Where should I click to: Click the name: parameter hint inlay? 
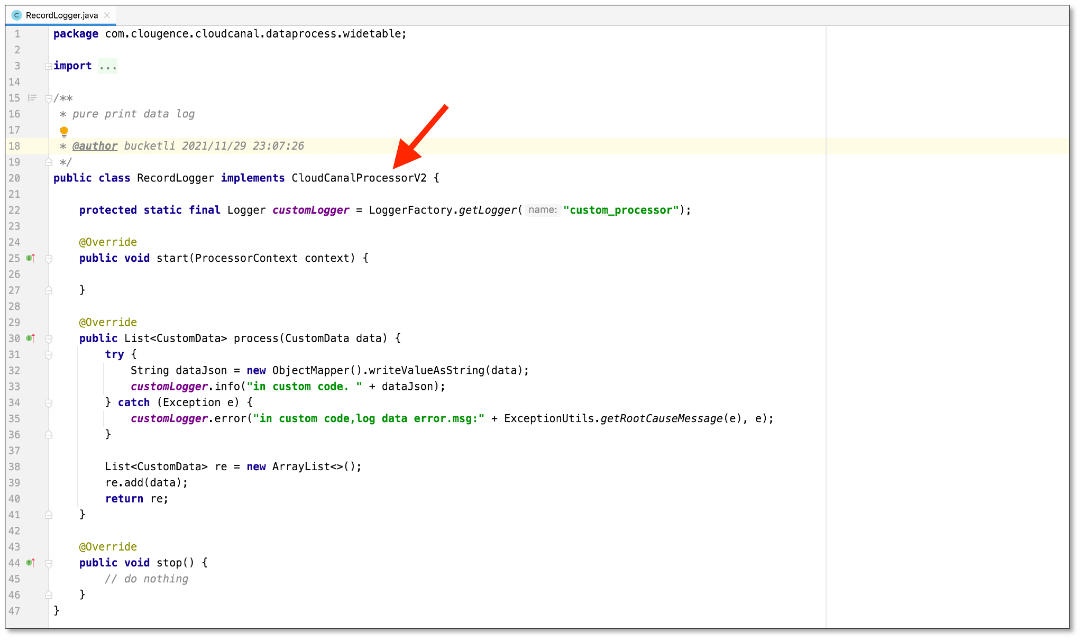[x=543, y=210]
